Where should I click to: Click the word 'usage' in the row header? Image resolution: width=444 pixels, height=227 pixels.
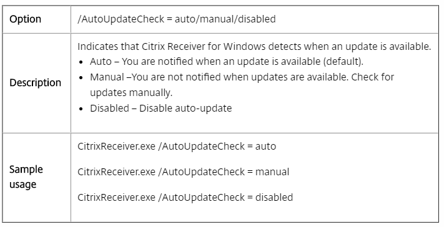pos(22,185)
